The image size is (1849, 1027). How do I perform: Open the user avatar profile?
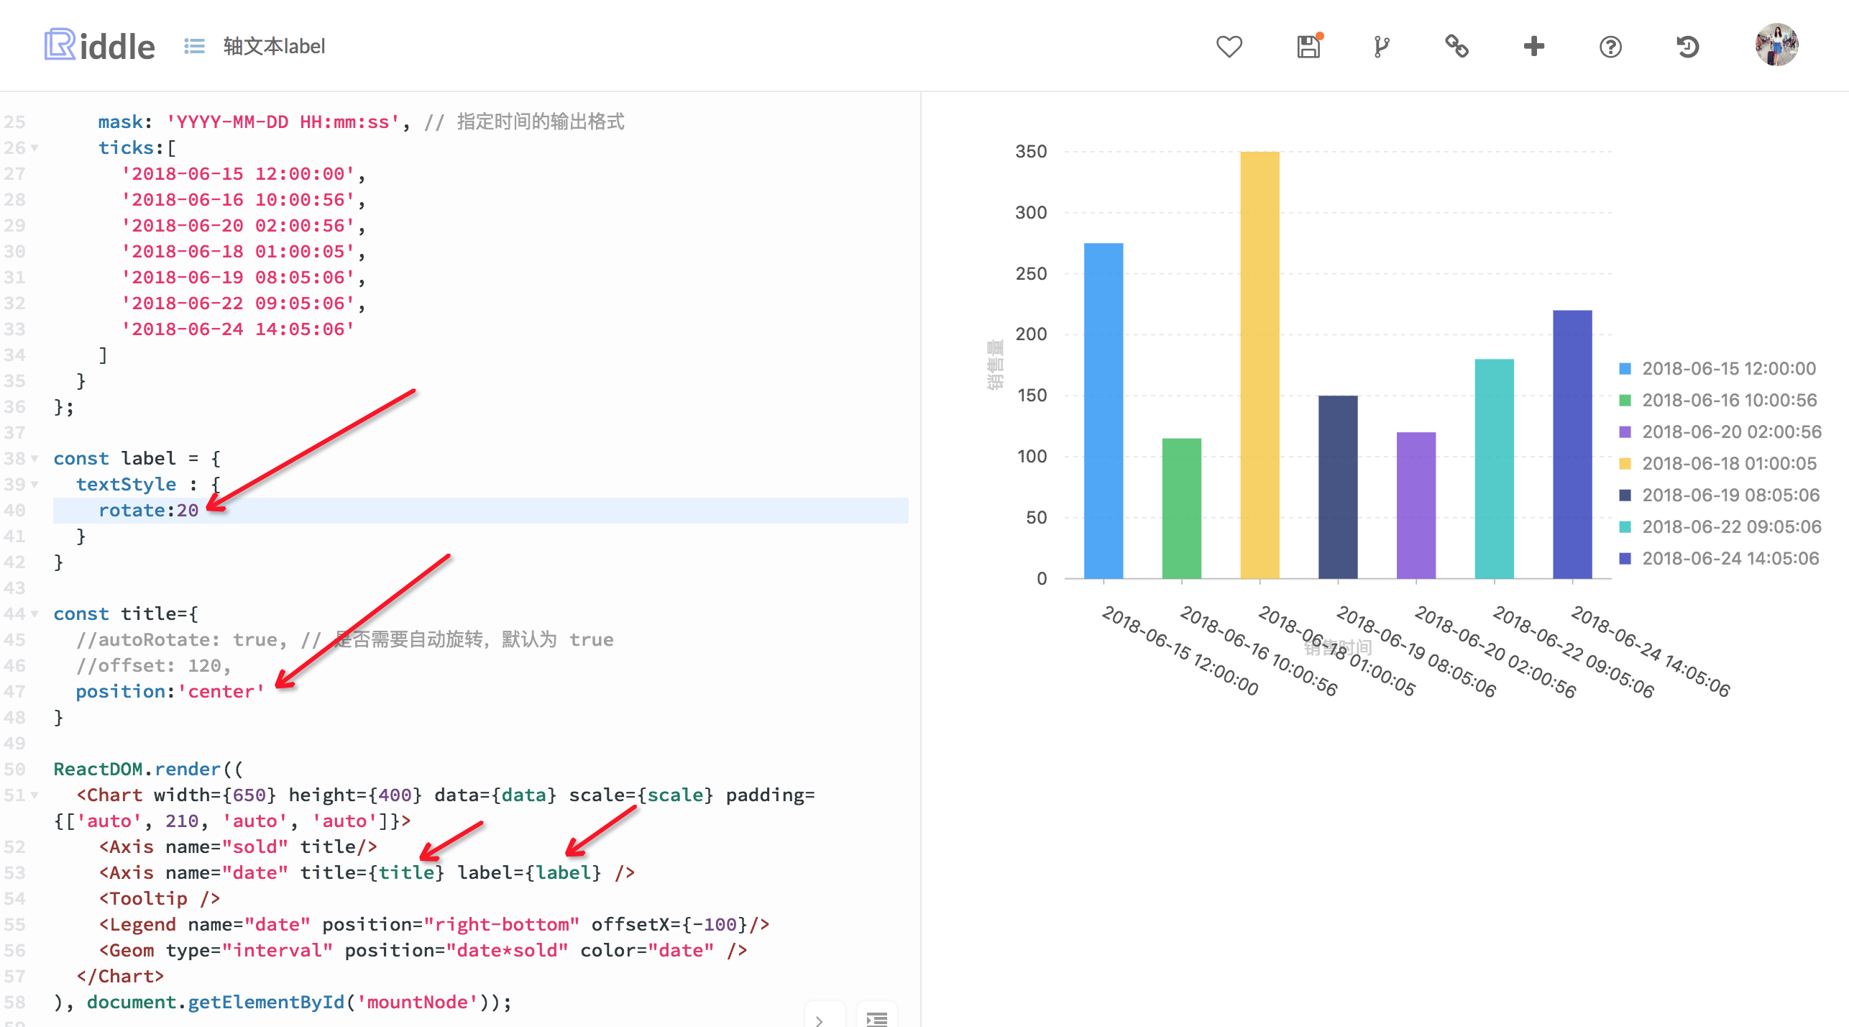(1776, 45)
